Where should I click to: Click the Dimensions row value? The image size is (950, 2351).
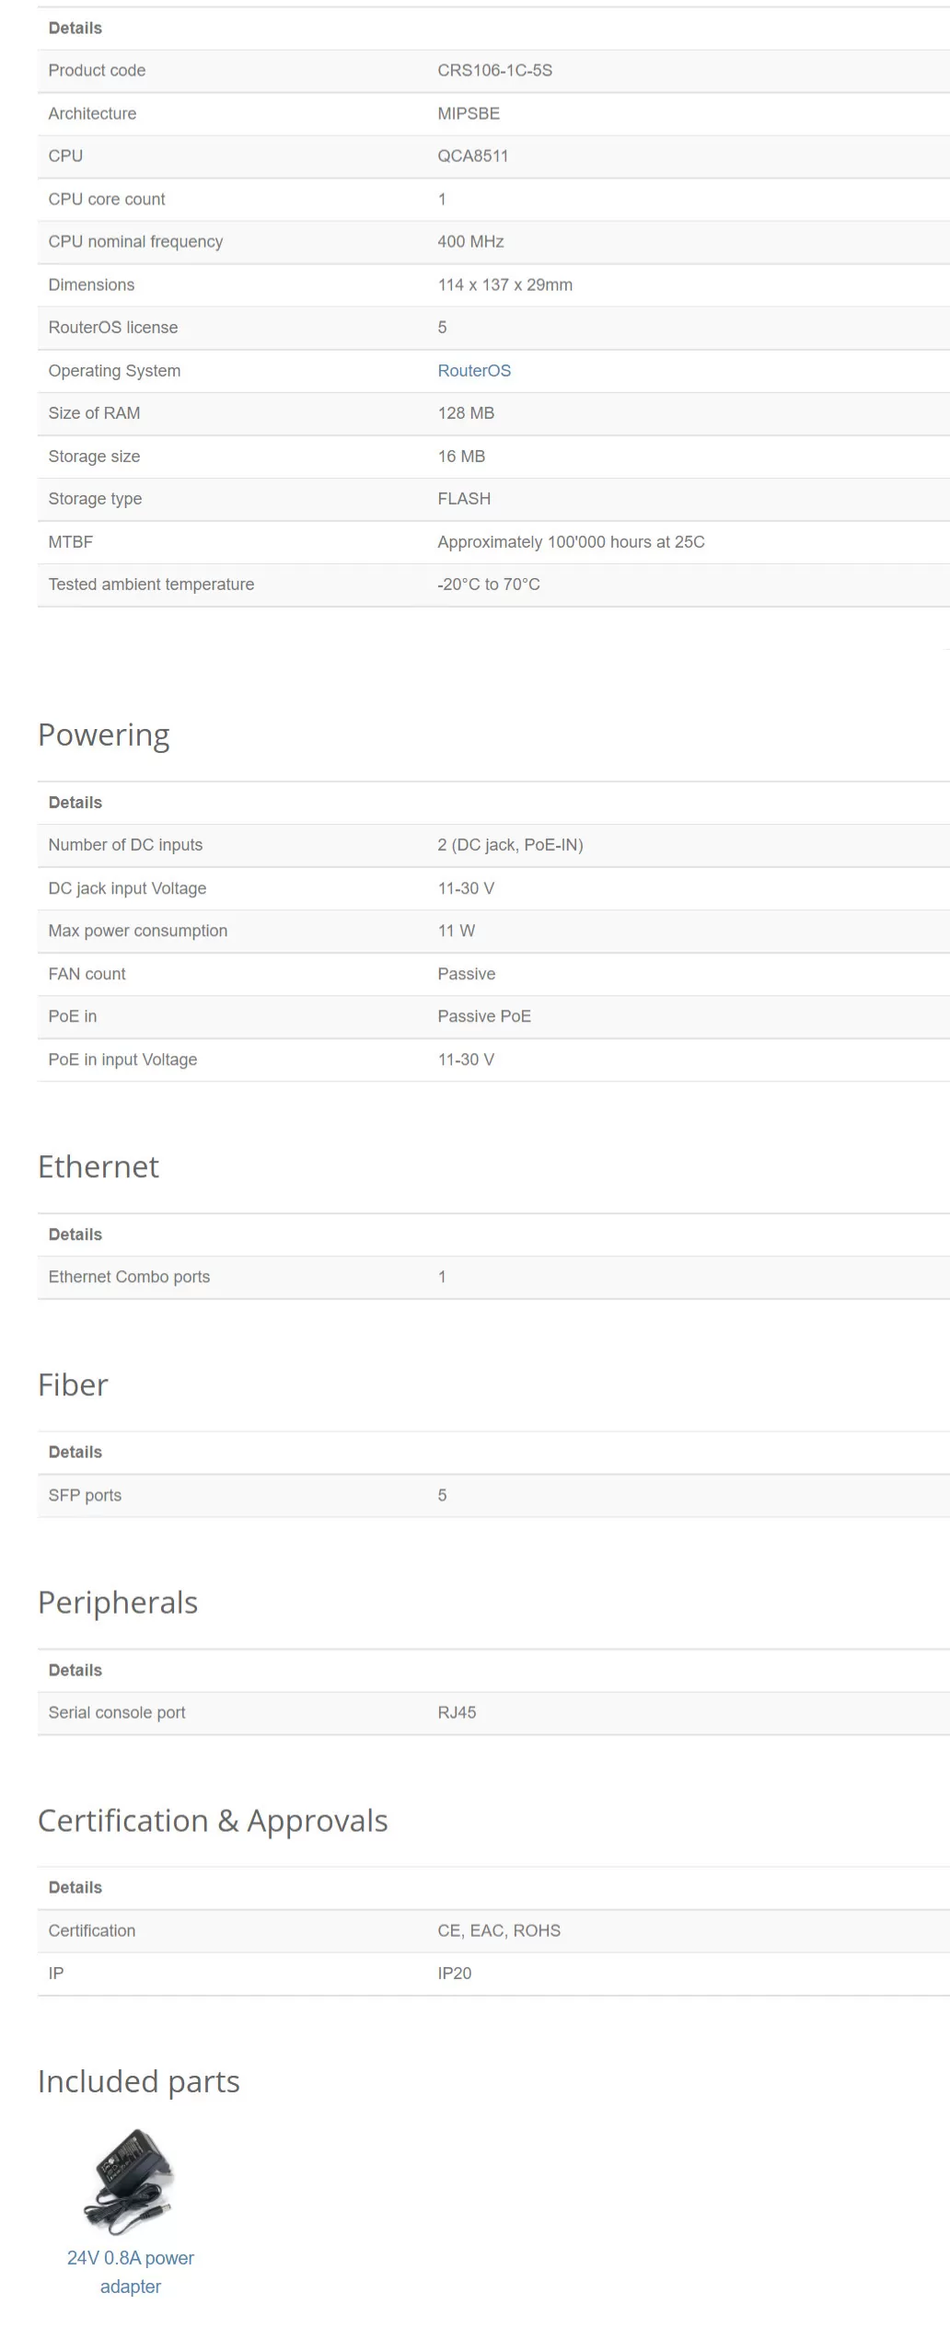click(505, 285)
